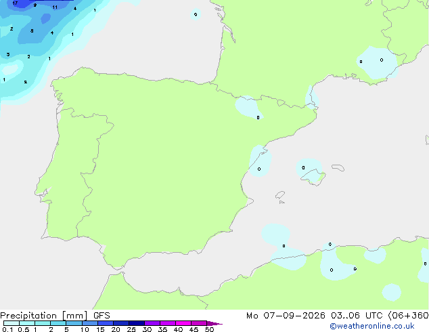Click the 'Precipitation [mm]' title text
Image resolution: width=429 pixels, height=332 pixels.
click(44, 316)
